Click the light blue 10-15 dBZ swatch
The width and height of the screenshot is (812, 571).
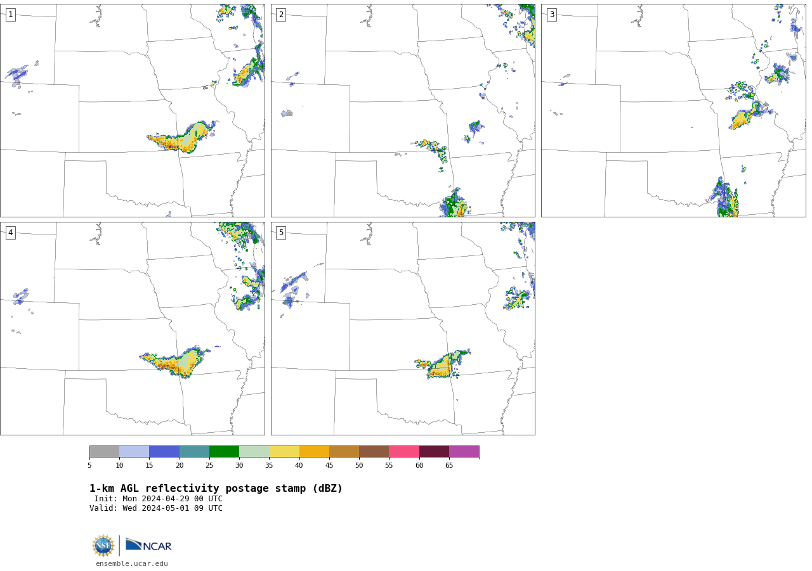pyautogui.click(x=134, y=451)
